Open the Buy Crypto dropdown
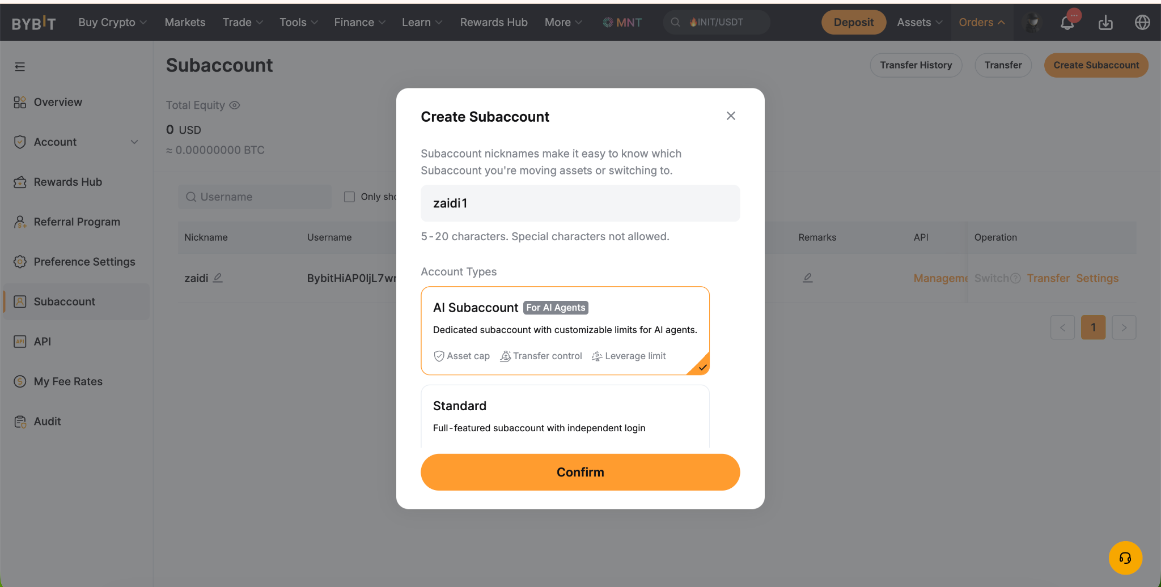 pos(112,22)
